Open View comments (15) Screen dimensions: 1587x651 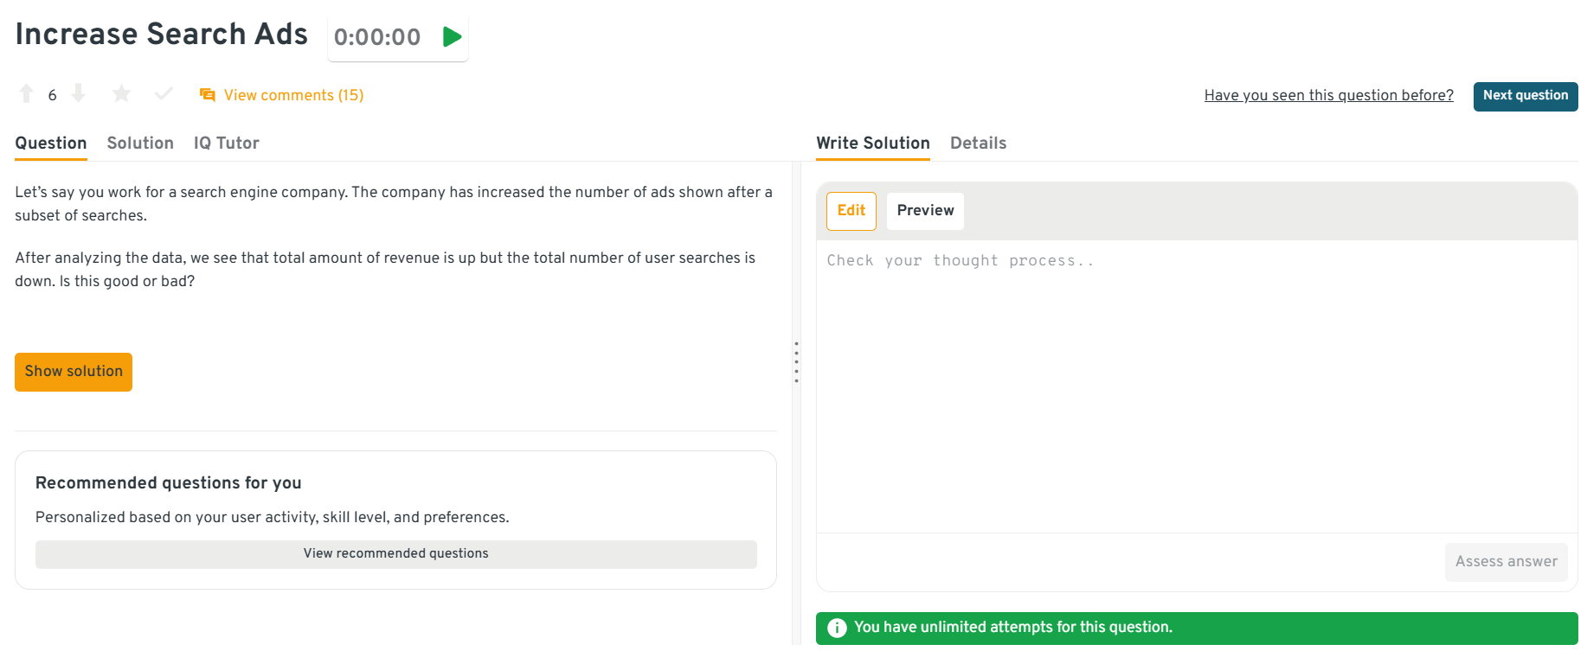coord(282,95)
